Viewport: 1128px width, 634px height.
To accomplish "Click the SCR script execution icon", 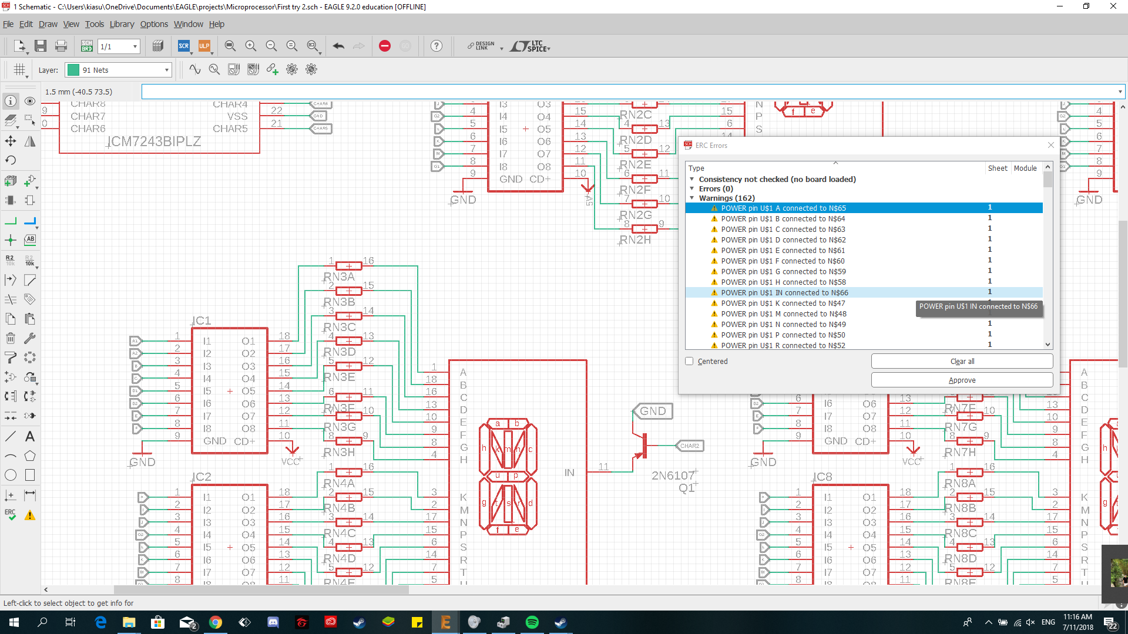I will point(184,46).
